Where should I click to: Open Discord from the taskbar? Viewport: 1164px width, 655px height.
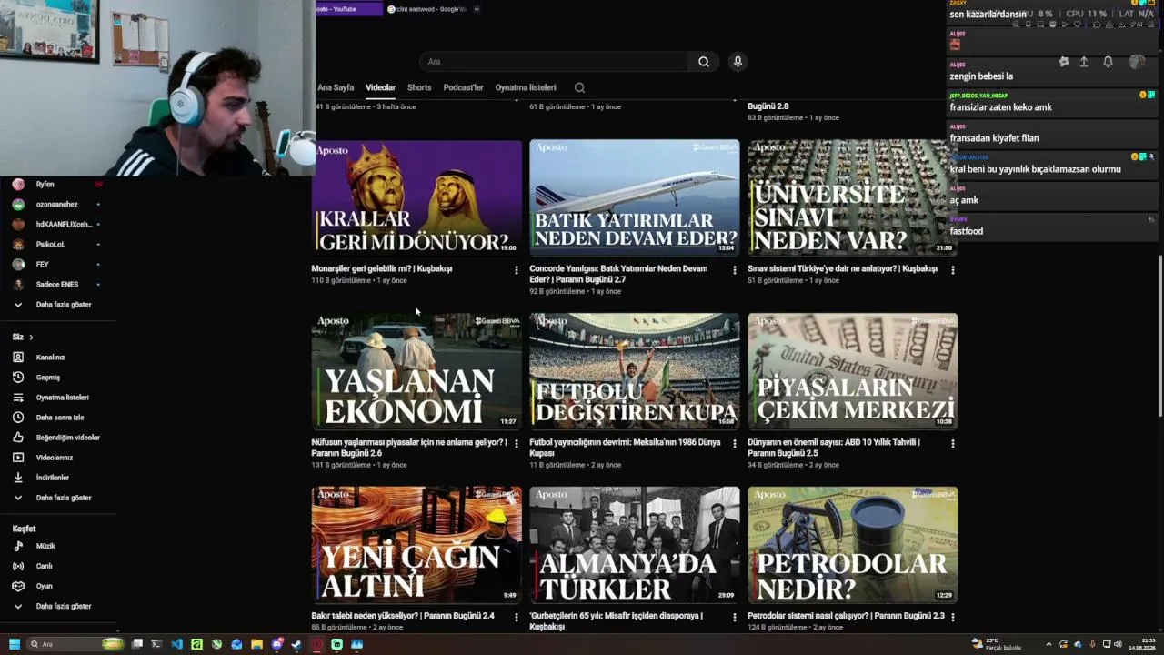pyautogui.click(x=276, y=644)
